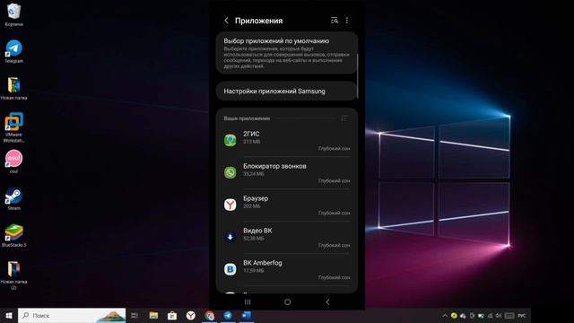Open Task View on the taskbar
Screen dimensions: 574x323
(x=135, y=315)
